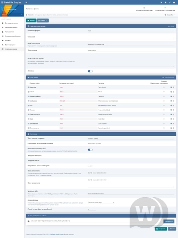Delete the map picker field row

pyautogui.click(x=174, y=128)
